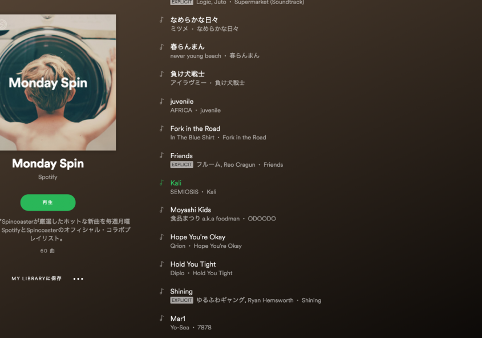Click the note icon beside Mar1 track

pyautogui.click(x=161, y=318)
